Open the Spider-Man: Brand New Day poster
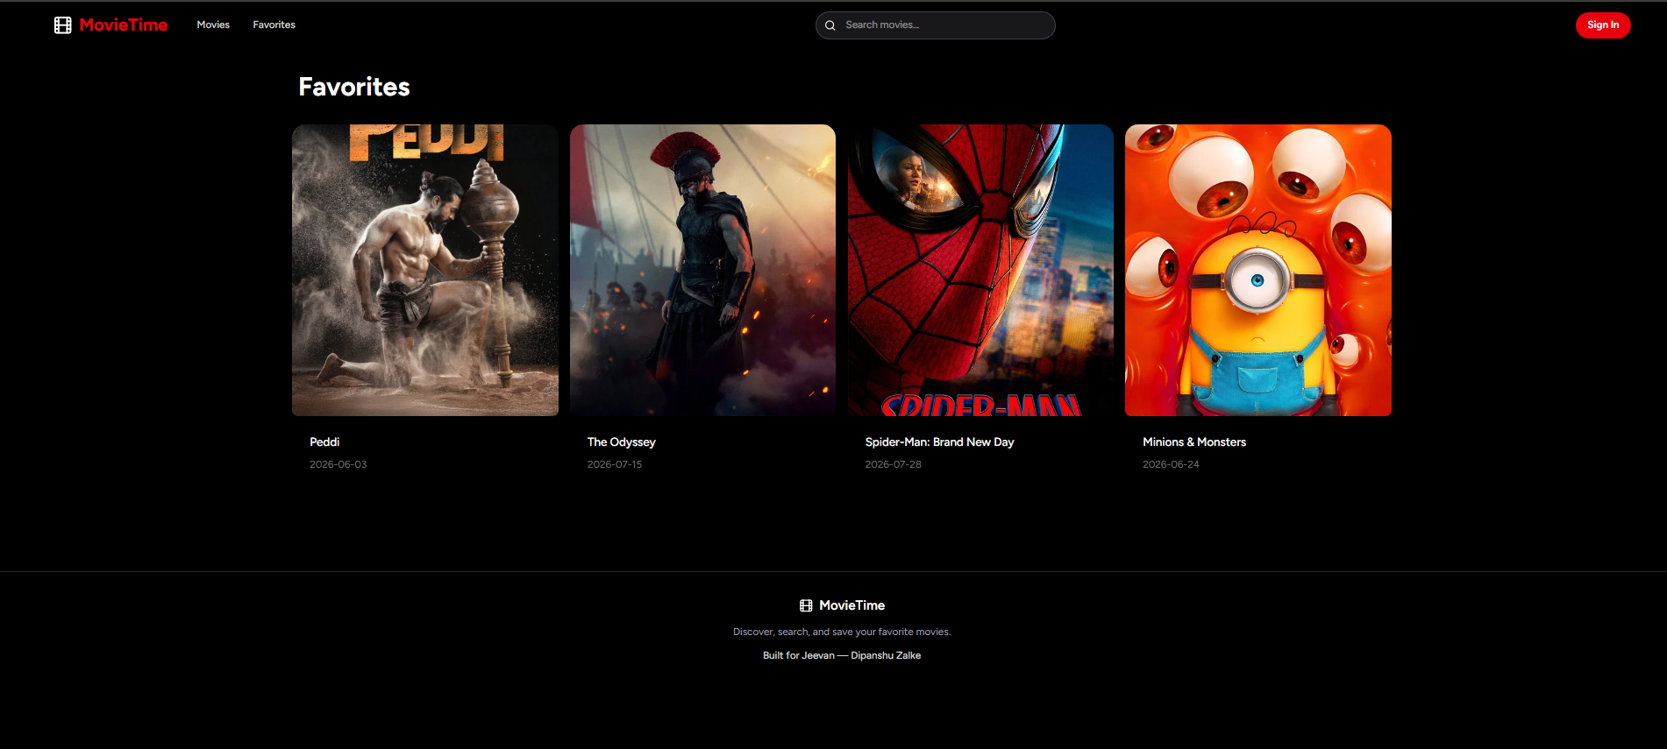Viewport: 1667px width, 749px height. click(980, 270)
